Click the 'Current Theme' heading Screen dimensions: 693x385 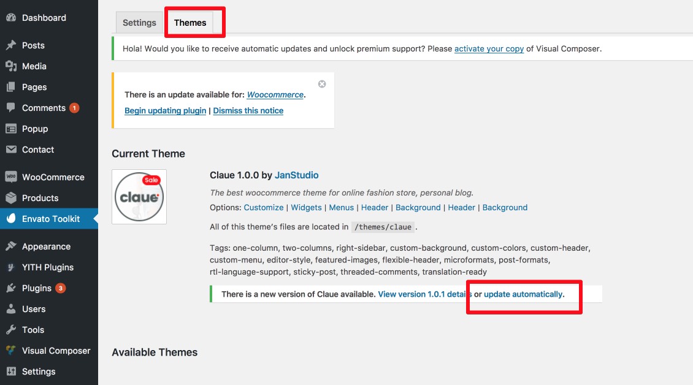[x=148, y=153]
